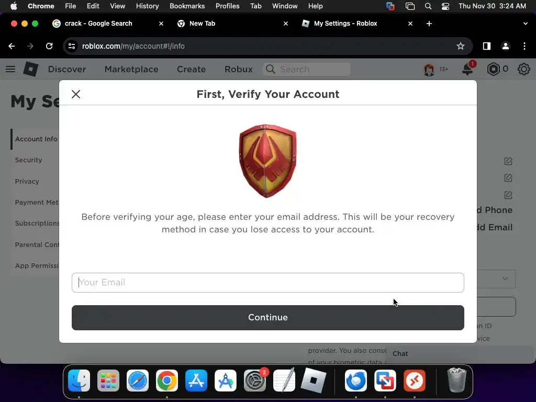Select App Permissions in sidebar

click(37, 265)
